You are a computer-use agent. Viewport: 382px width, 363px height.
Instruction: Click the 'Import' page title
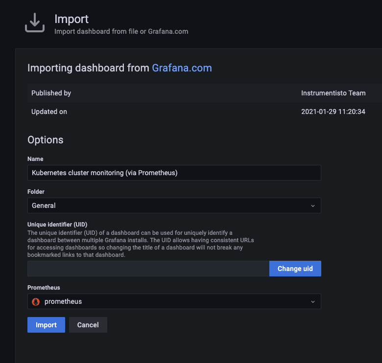(x=72, y=19)
